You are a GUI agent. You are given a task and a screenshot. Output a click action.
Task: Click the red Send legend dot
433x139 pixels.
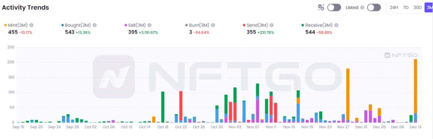[244, 25]
